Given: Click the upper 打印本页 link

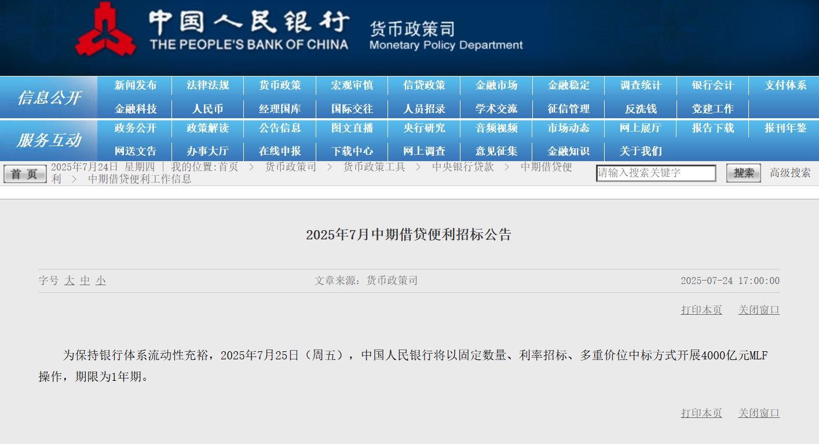Looking at the screenshot, I should (701, 310).
